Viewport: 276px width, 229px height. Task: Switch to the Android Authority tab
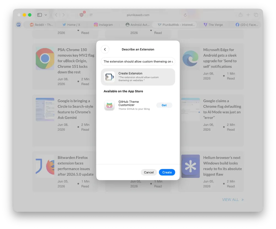click(x=138, y=25)
